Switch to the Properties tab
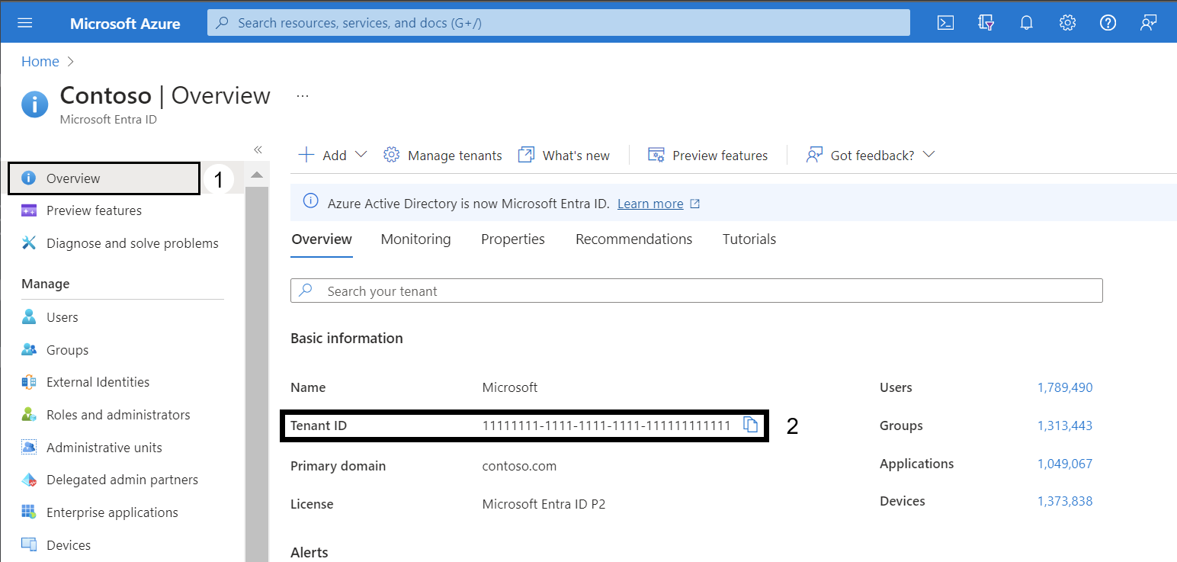 point(513,239)
